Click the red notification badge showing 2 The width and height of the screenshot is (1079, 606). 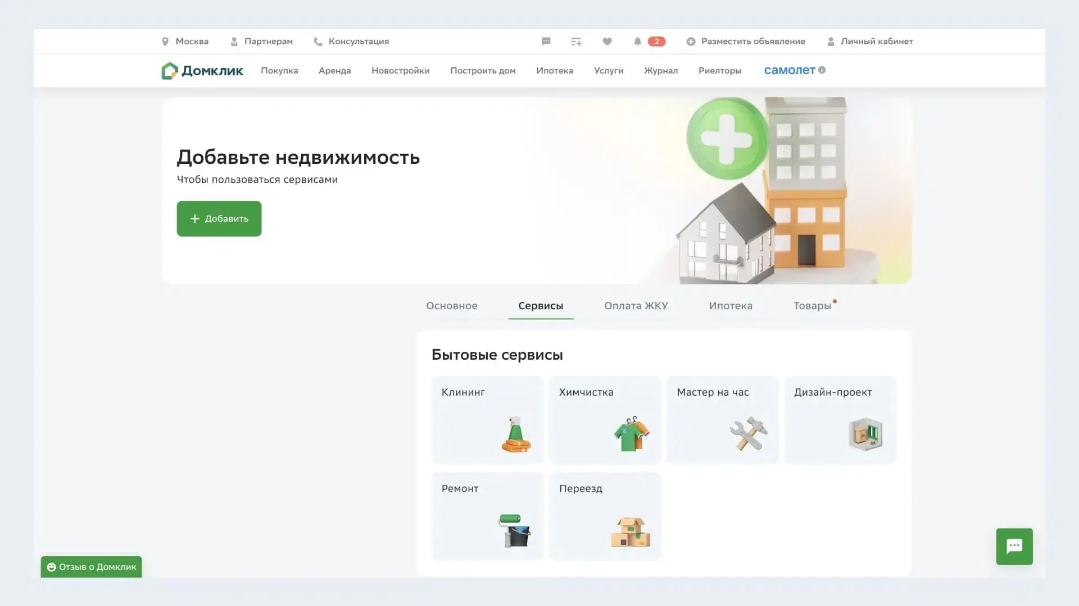(656, 42)
